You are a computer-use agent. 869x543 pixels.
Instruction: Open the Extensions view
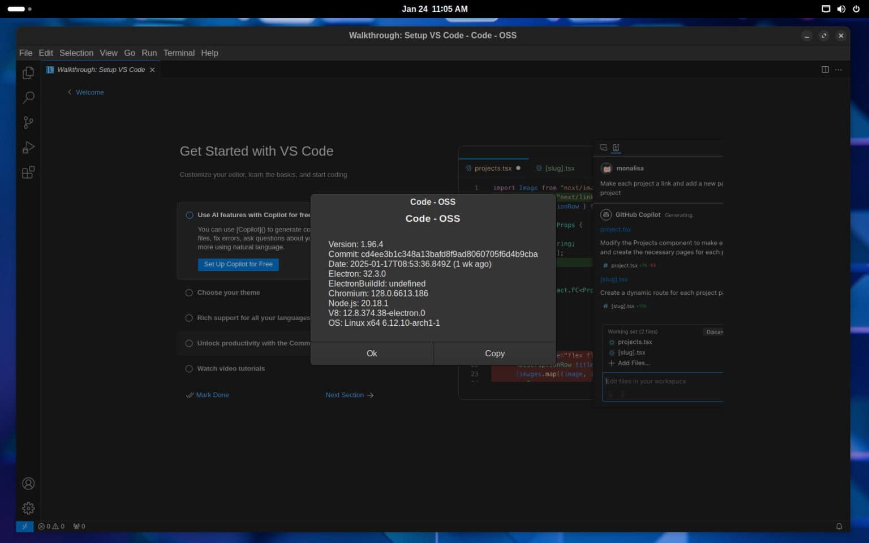click(x=28, y=172)
